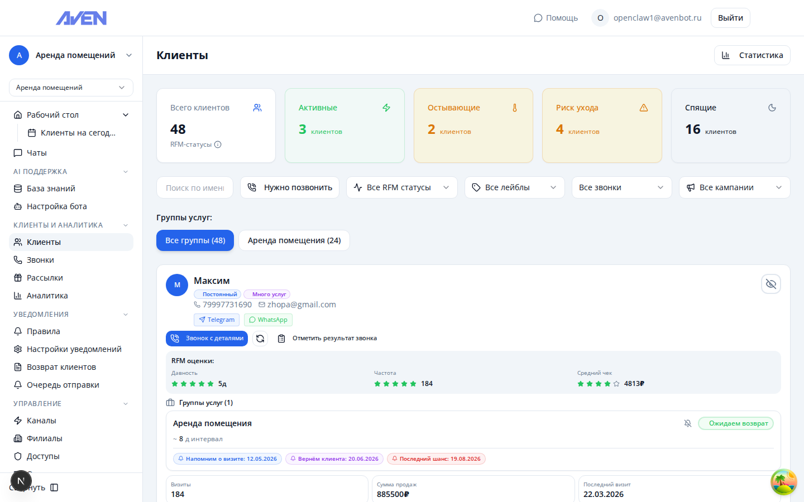This screenshot has height=502, width=804.
Task: Click the WhatsApp contact badge
Action: click(268, 320)
